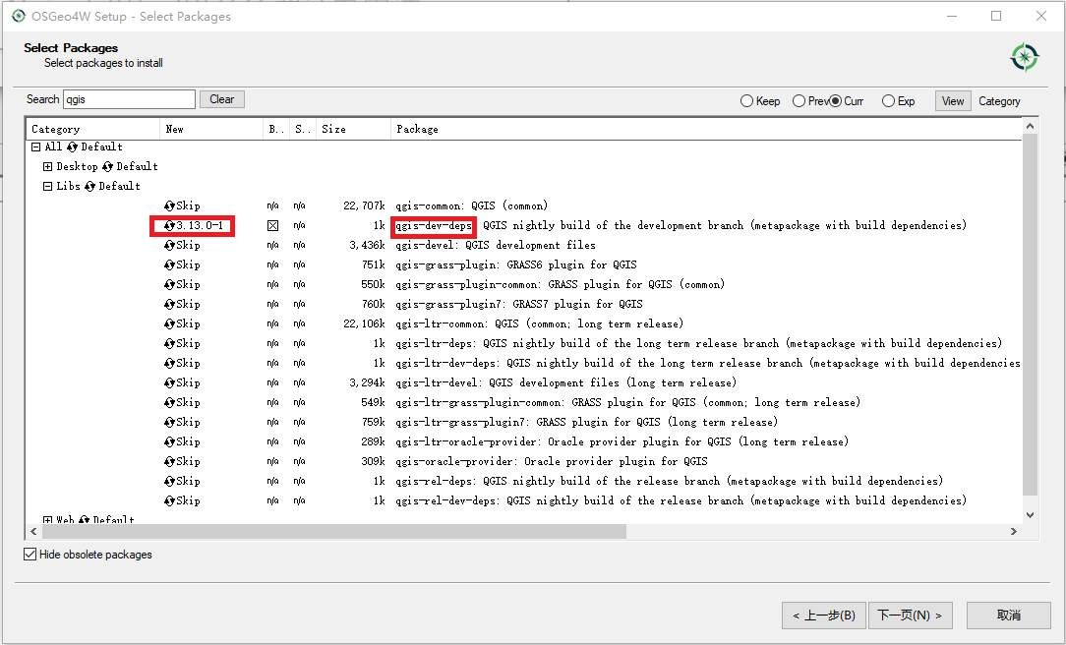Cycle Skip icon for qgis-ltr-grass-plugin-common row
Image resolution: width=1066 pixels, height=645 pixels.
click(169, 403)
